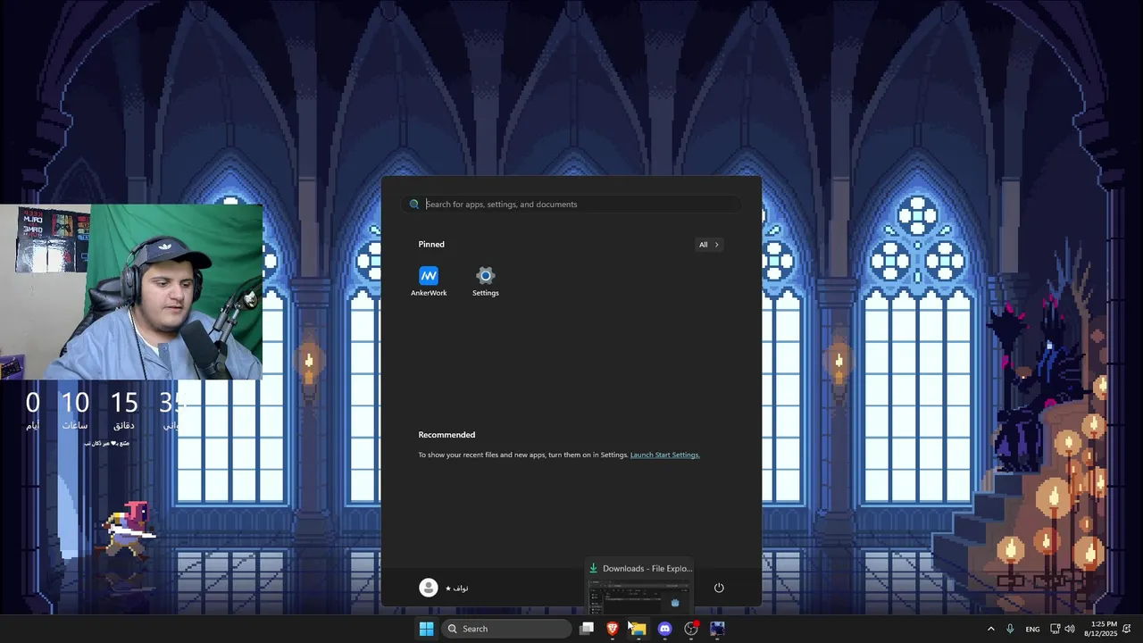The width and height of the screenshot is (1143, 643).
Task: Click the Launch Start Settings link
Action: click(x=664, y=455)
